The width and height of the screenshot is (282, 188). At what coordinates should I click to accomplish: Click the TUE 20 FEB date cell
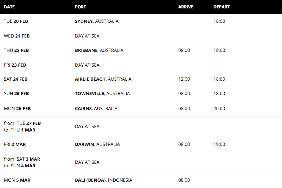tap(16, 21)
